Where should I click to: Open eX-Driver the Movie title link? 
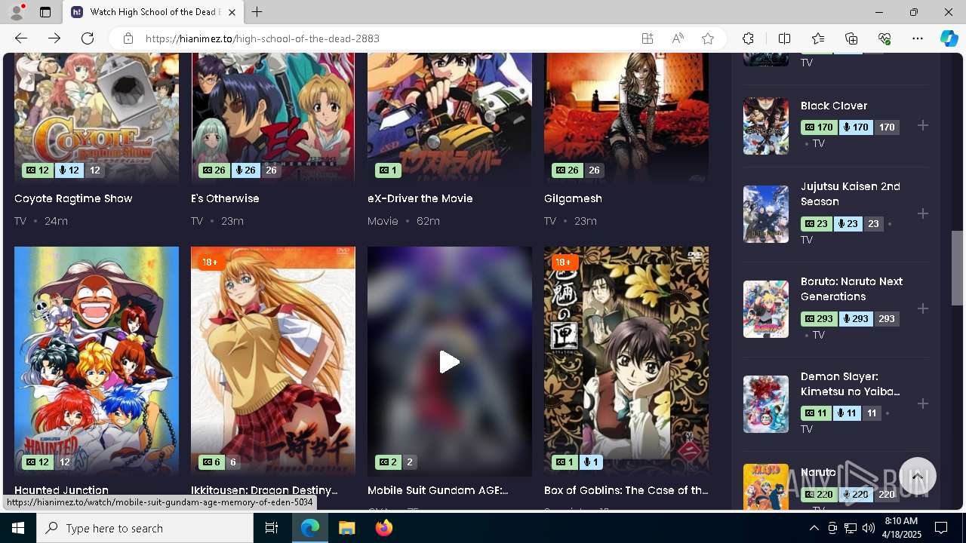[x=420, y=198]
